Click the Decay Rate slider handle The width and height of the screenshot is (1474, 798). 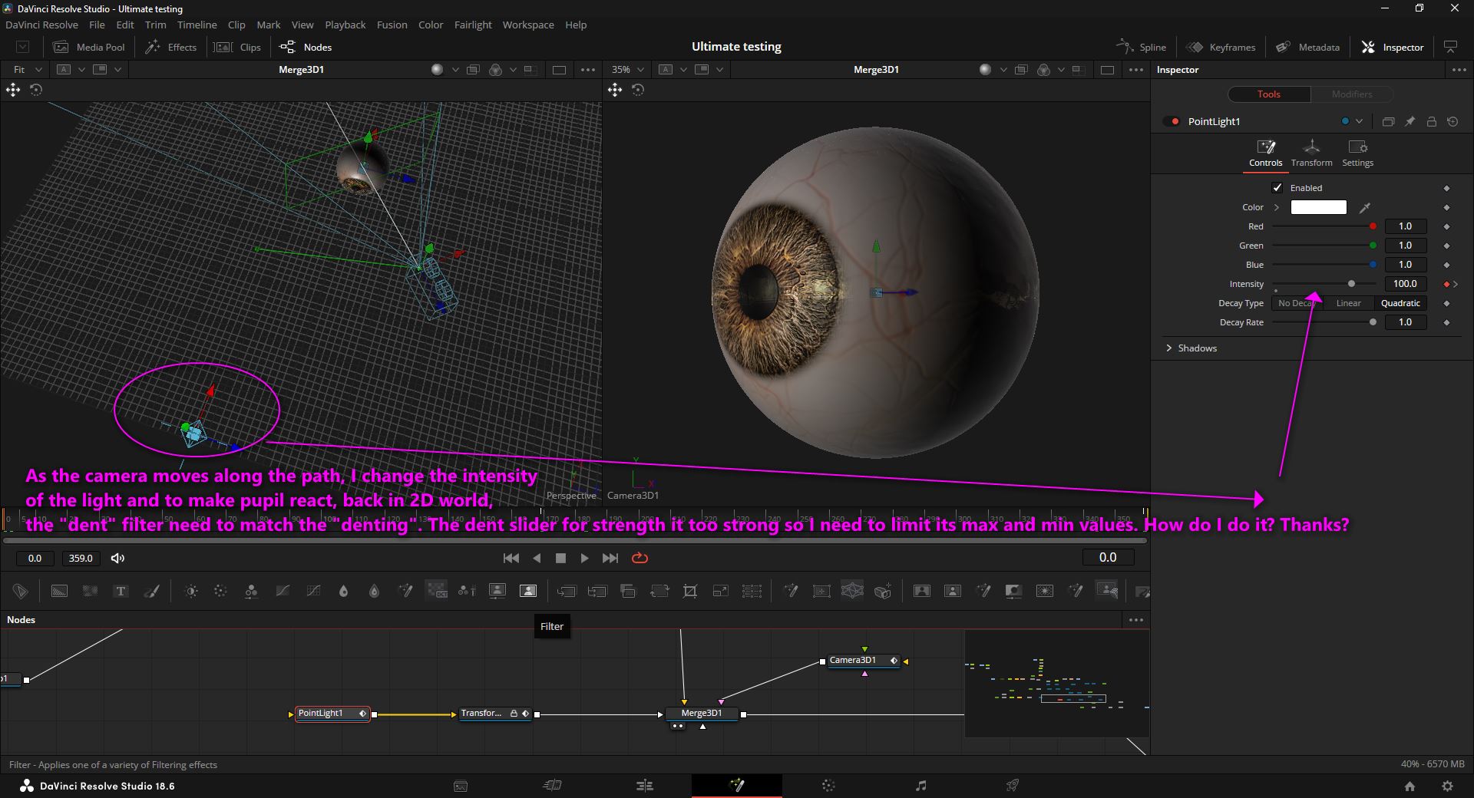coord(1373,322)
